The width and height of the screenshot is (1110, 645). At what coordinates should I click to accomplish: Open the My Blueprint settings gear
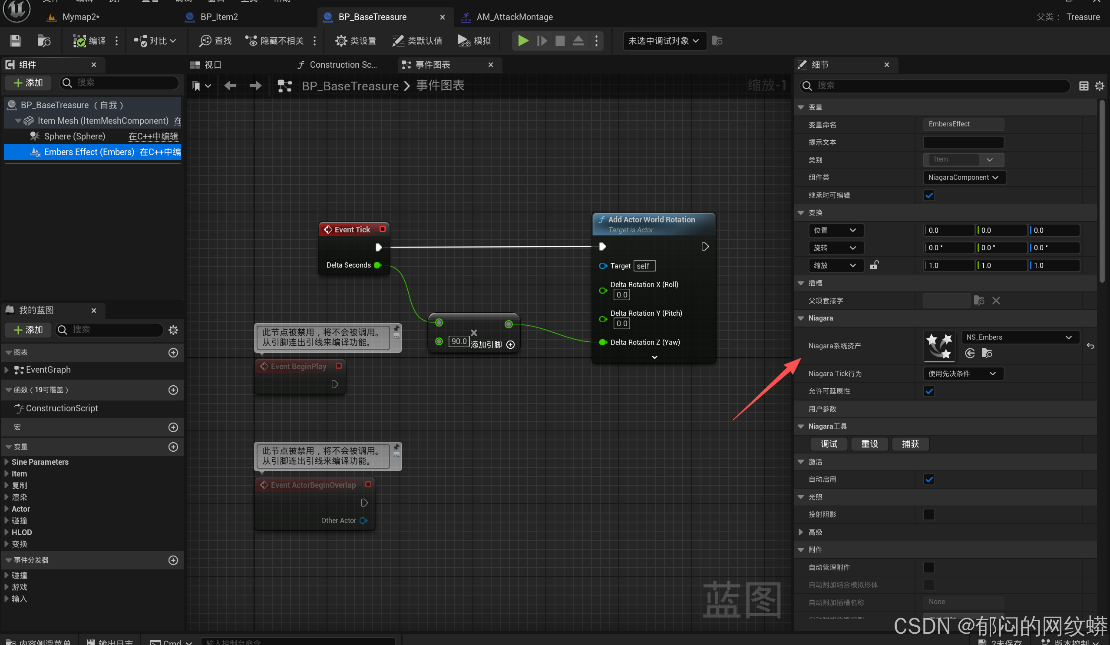point(173,330)
